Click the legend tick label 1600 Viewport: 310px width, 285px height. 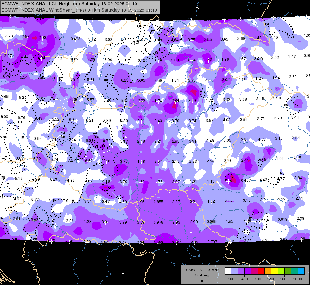point(284,279)
